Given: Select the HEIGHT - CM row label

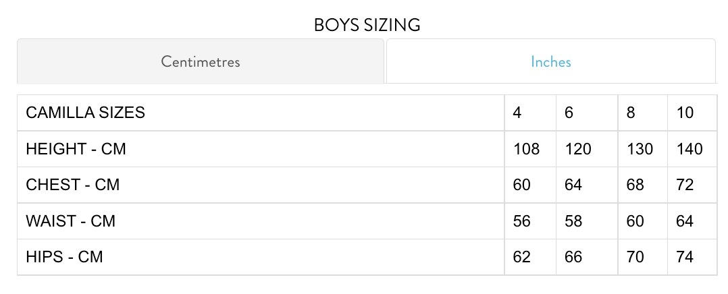Looking at the screenshot, I should (x=76, y=149).
